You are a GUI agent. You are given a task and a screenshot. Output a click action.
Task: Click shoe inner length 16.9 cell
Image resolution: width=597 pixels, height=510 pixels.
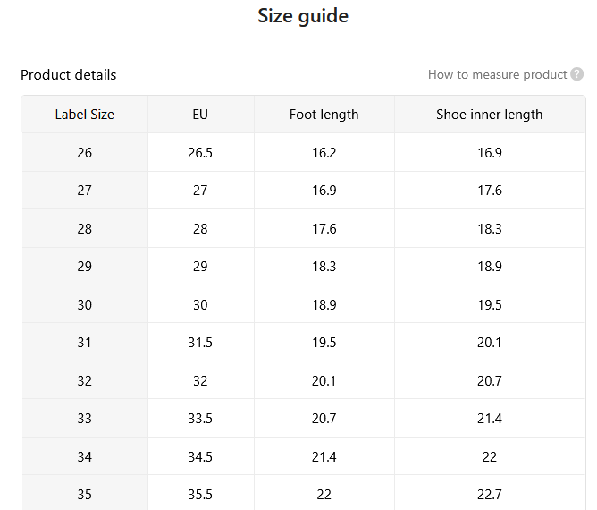point(490,152)
